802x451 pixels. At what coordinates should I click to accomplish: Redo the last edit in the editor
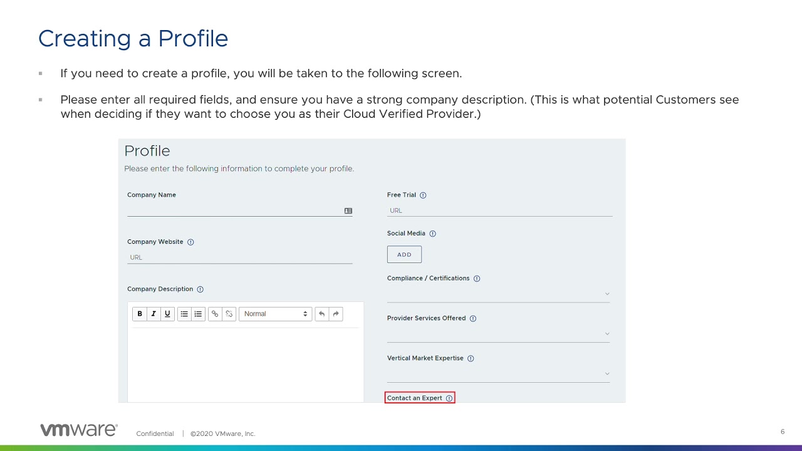coord(336,314)
